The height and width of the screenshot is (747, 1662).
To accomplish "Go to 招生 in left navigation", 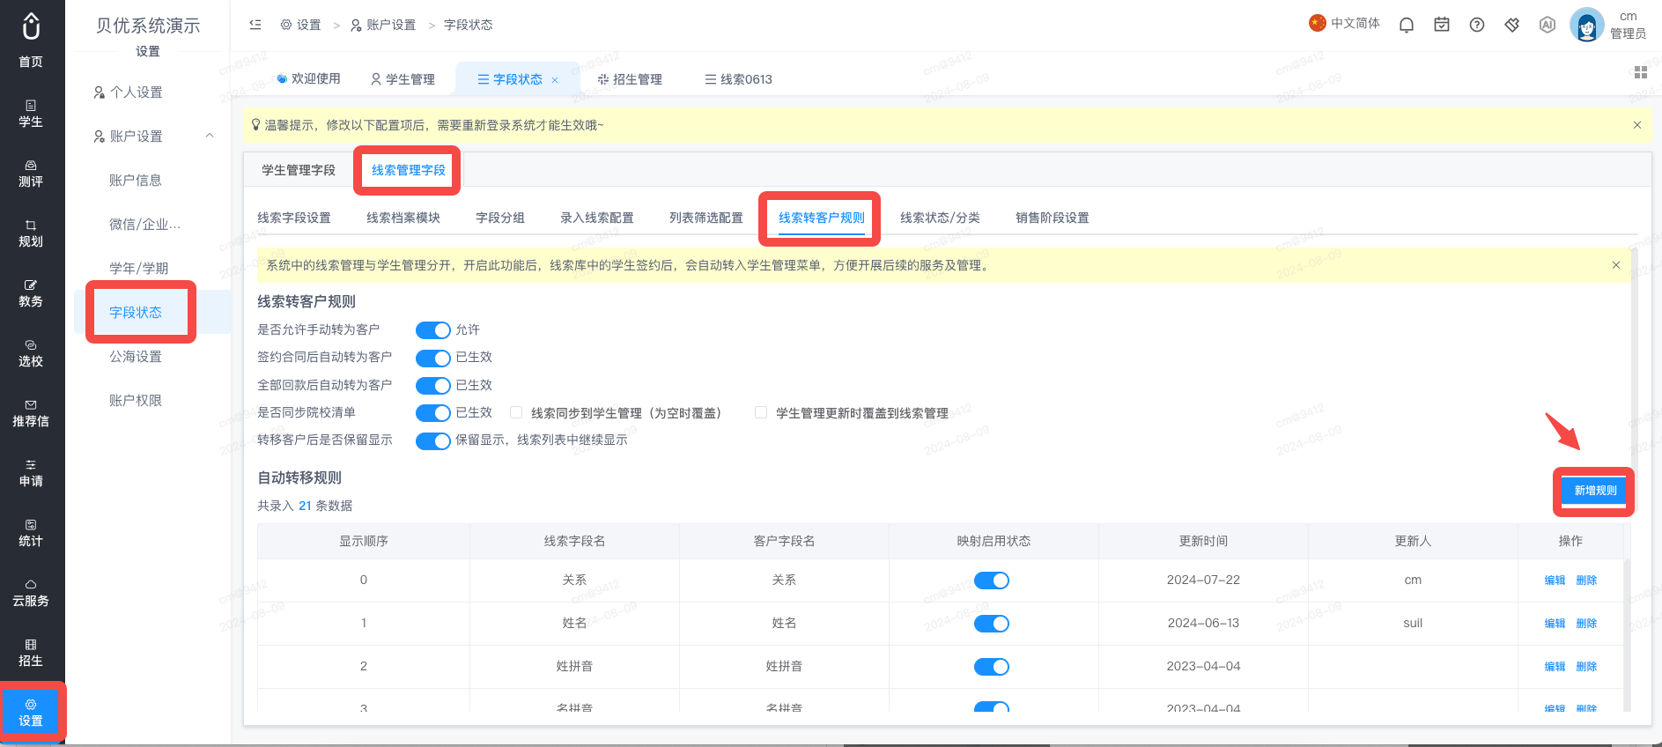I will click(31, 653).
